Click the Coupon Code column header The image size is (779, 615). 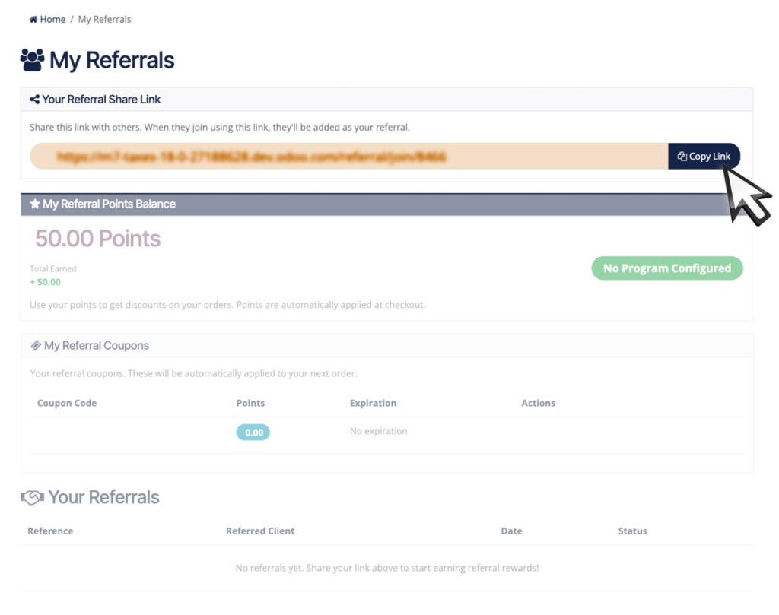pos(67,403)
